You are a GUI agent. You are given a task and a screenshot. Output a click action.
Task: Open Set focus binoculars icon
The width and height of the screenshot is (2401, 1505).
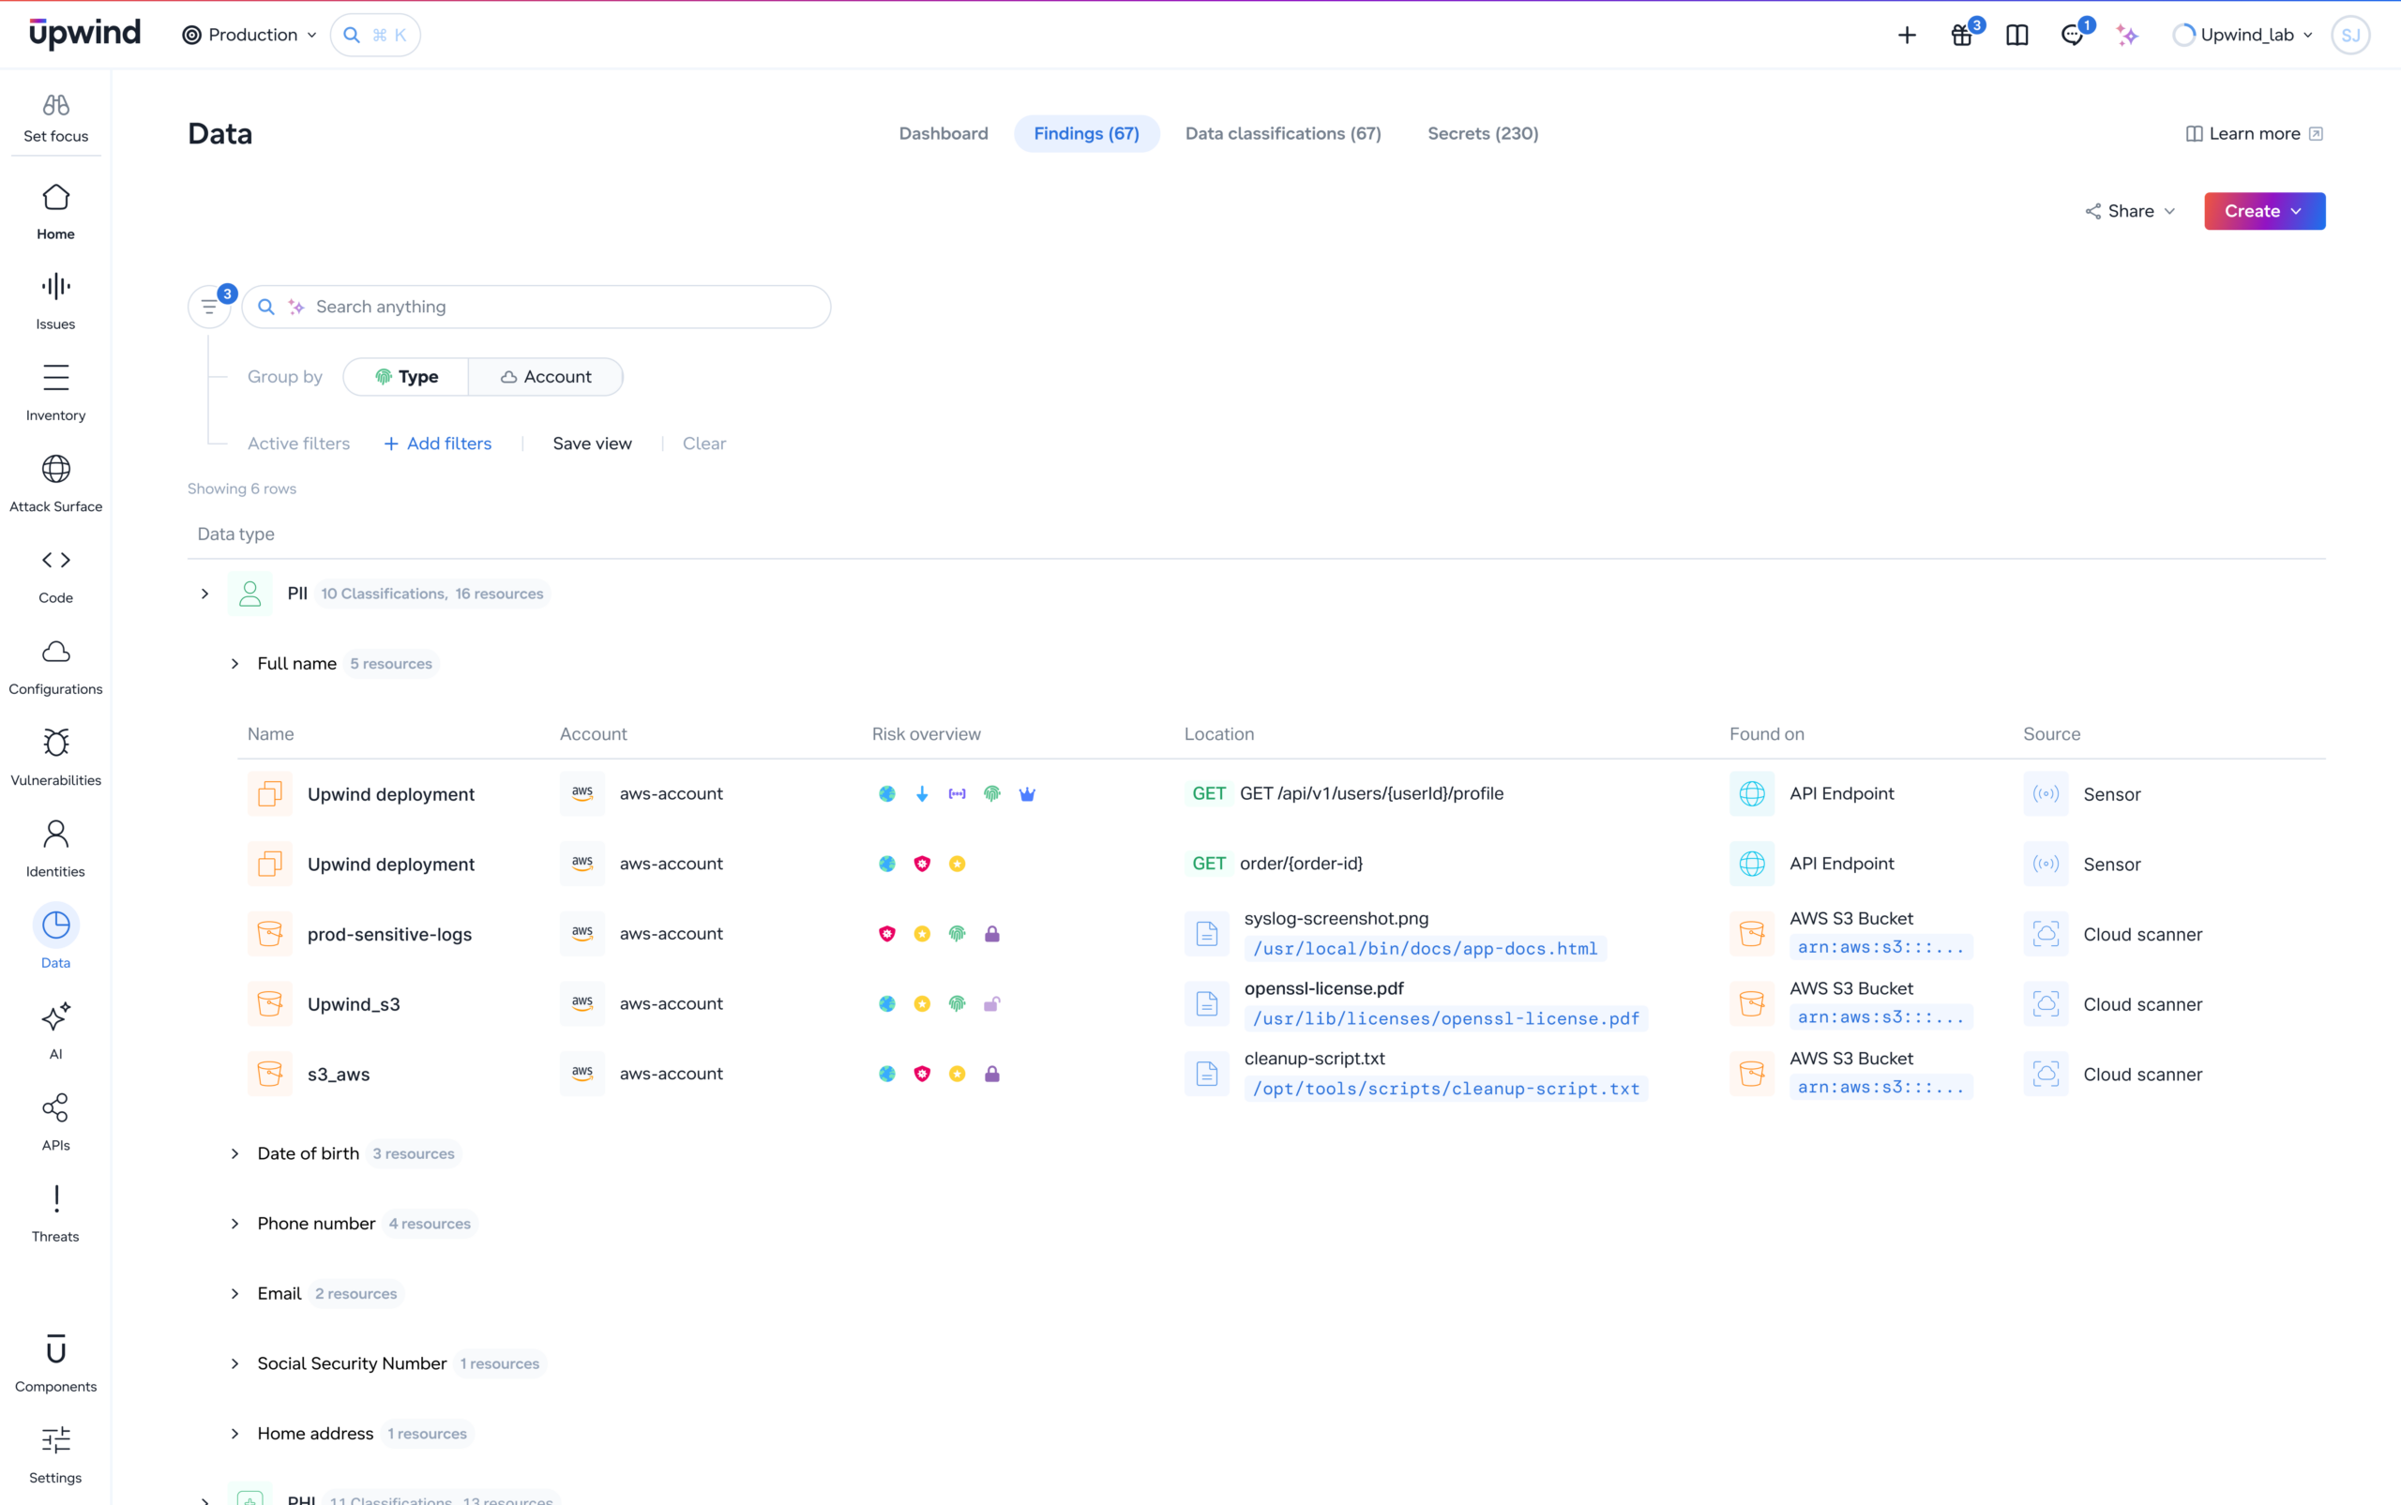(55, 104)
